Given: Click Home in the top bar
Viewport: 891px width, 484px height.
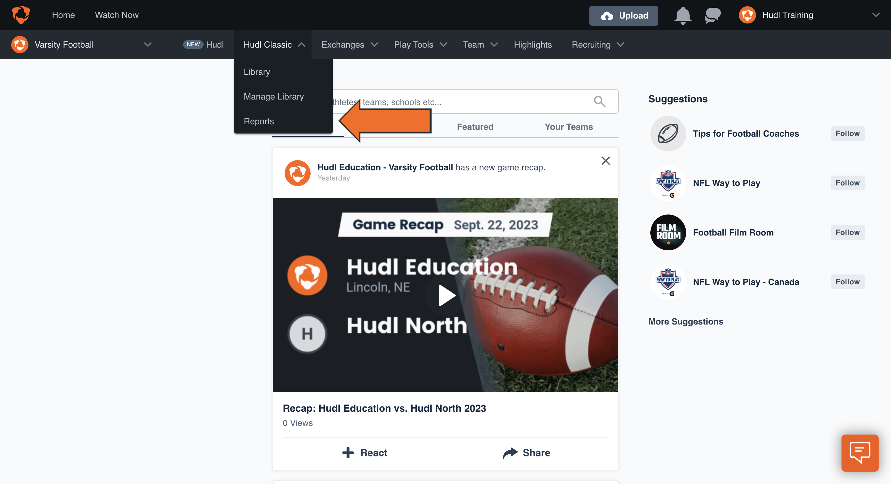Looking at the screenshot, I should (x=63, y=15).
